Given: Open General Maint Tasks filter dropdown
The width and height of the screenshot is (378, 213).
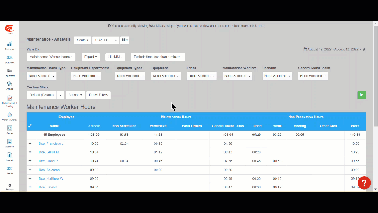Looking at the screenshot, I should 313,76.
